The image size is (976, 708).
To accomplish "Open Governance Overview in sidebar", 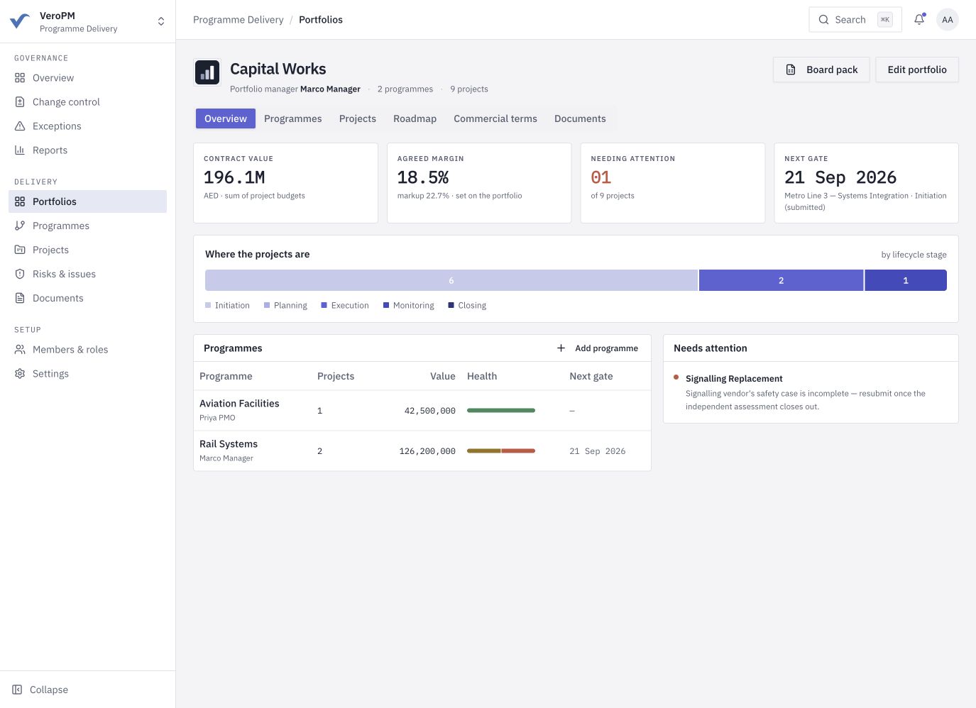I will point(88,78).
